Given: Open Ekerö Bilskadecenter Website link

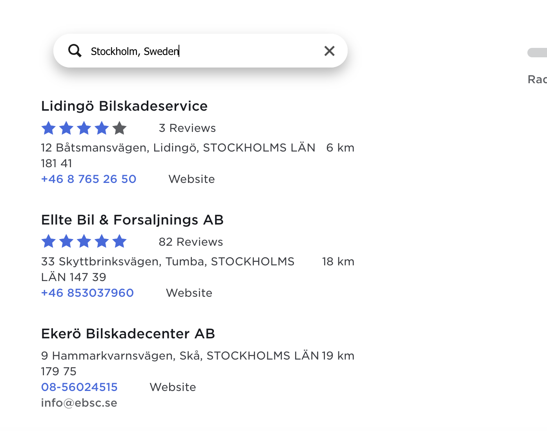Looking at the screenshot, I should [x=173, y=387].
